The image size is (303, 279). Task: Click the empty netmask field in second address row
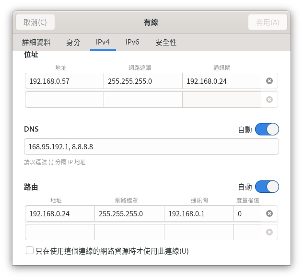[143, 100]
